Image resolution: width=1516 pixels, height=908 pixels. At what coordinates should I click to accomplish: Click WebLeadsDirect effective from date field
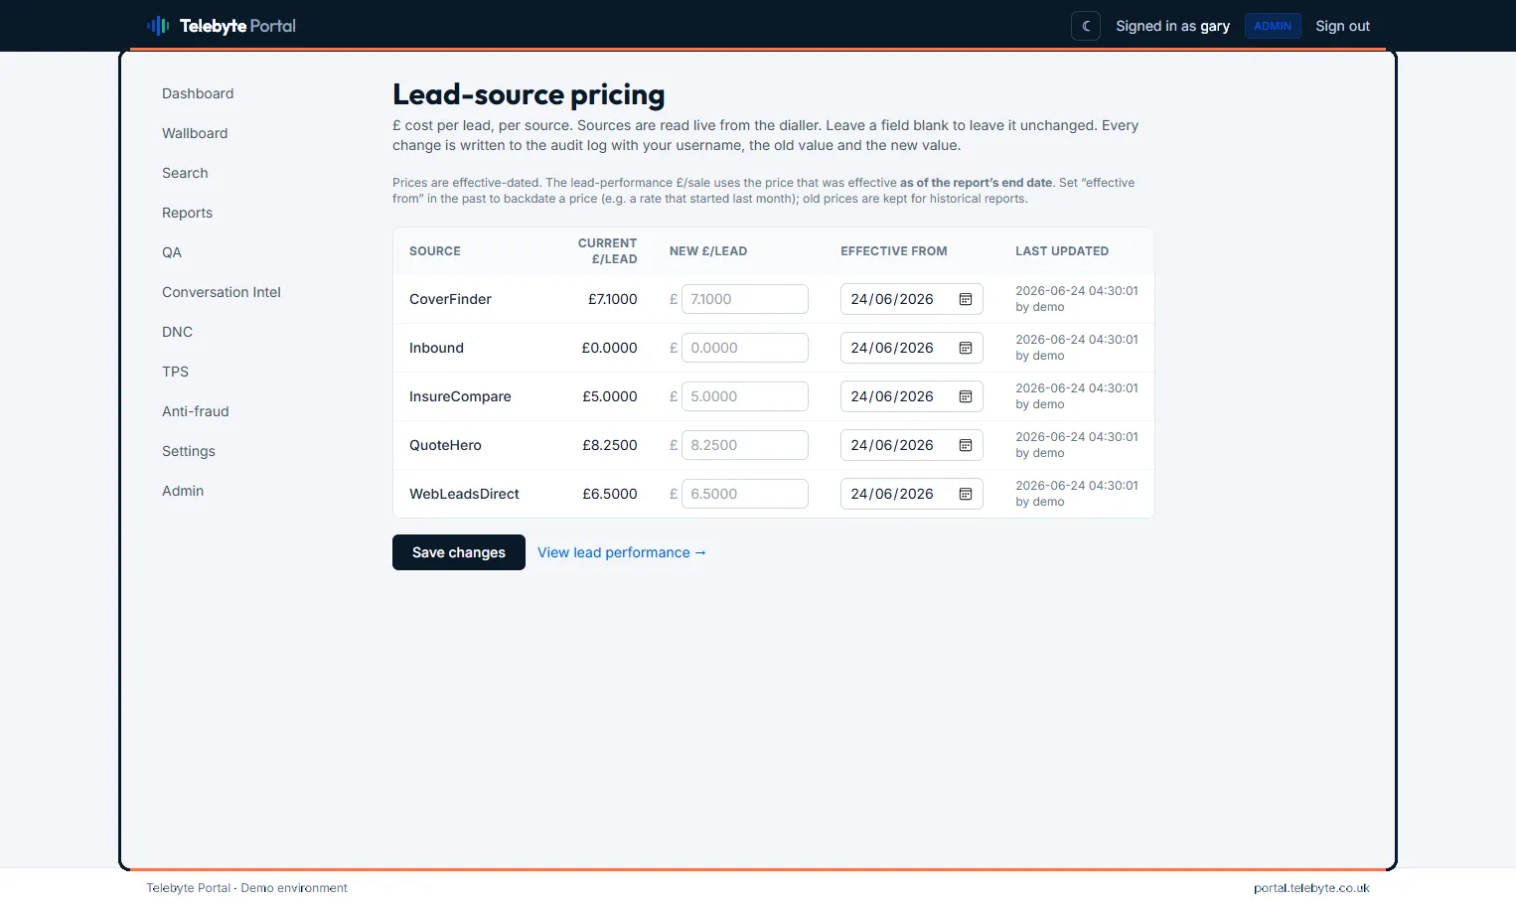pyautogui.click(x=912, y=494)
